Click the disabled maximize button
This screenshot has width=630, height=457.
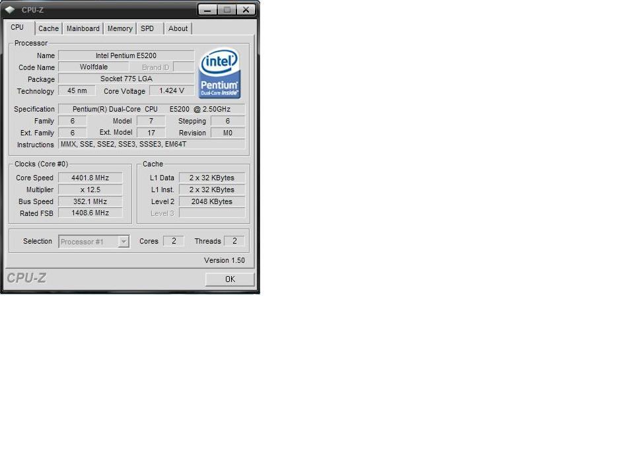[227, 10]
